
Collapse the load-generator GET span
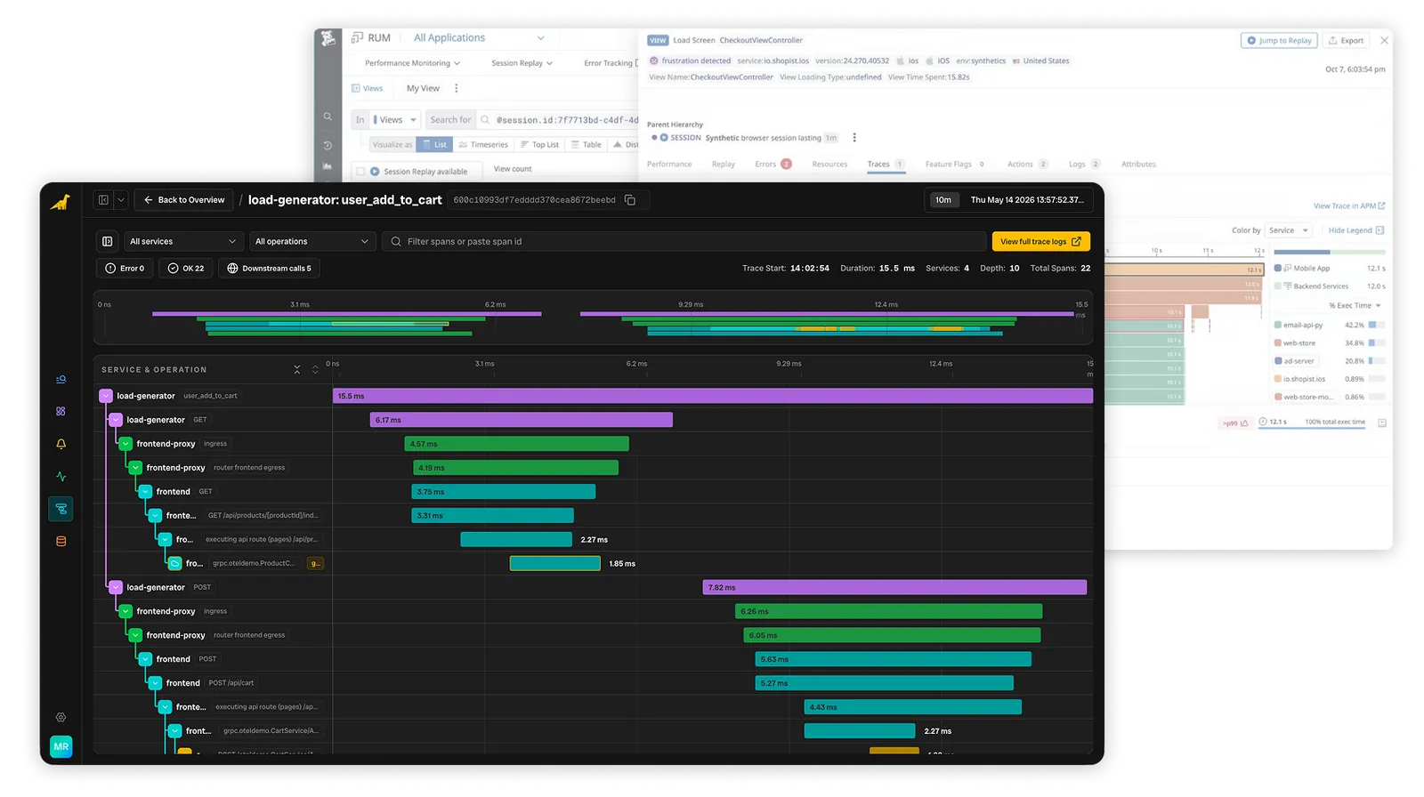tap(116, 420)
